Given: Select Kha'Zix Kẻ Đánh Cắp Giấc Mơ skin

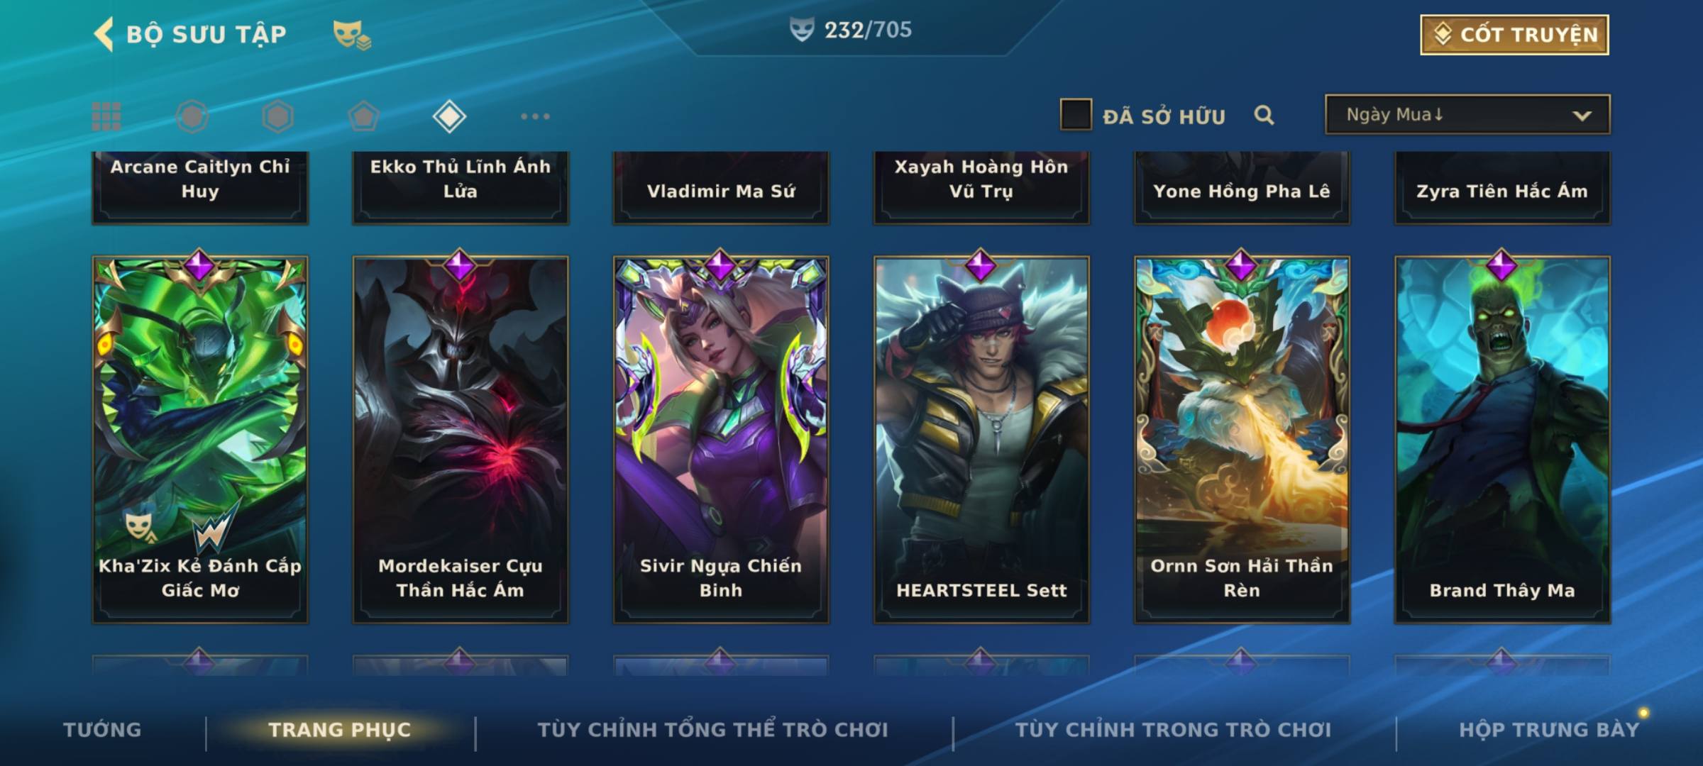Looking at the screenshot, I should tap(200, 440).
